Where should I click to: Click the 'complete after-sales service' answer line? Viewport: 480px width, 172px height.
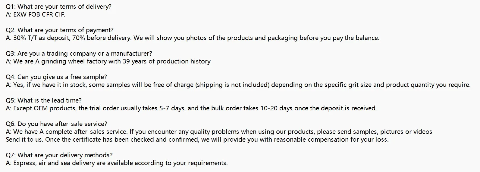click(x=219, y=132)
